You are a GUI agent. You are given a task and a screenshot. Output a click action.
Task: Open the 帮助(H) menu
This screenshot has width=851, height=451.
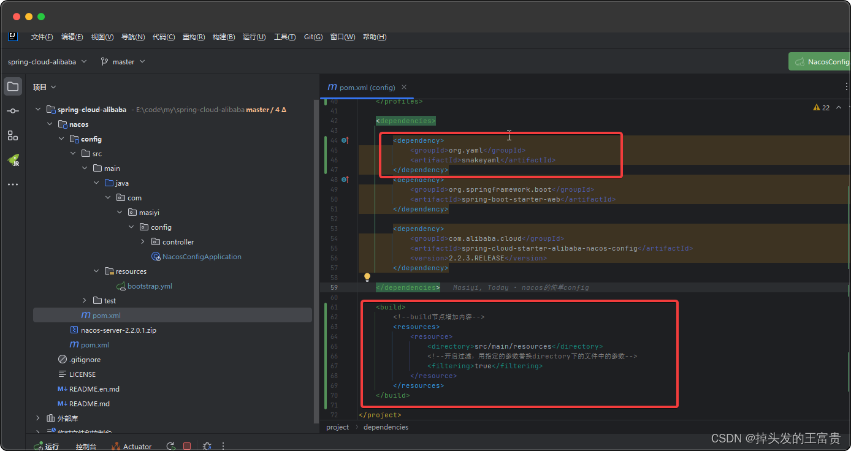(375, 37)
